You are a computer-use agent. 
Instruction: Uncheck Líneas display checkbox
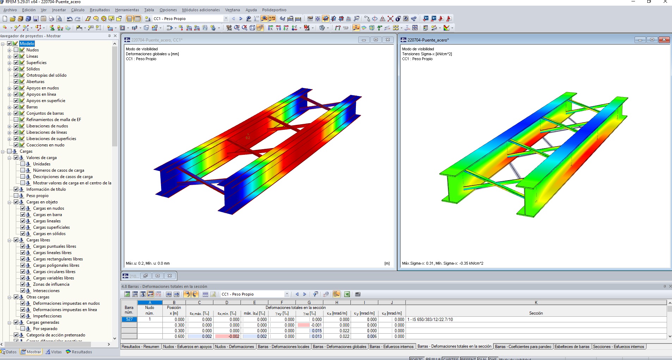(x=16, y=56)
